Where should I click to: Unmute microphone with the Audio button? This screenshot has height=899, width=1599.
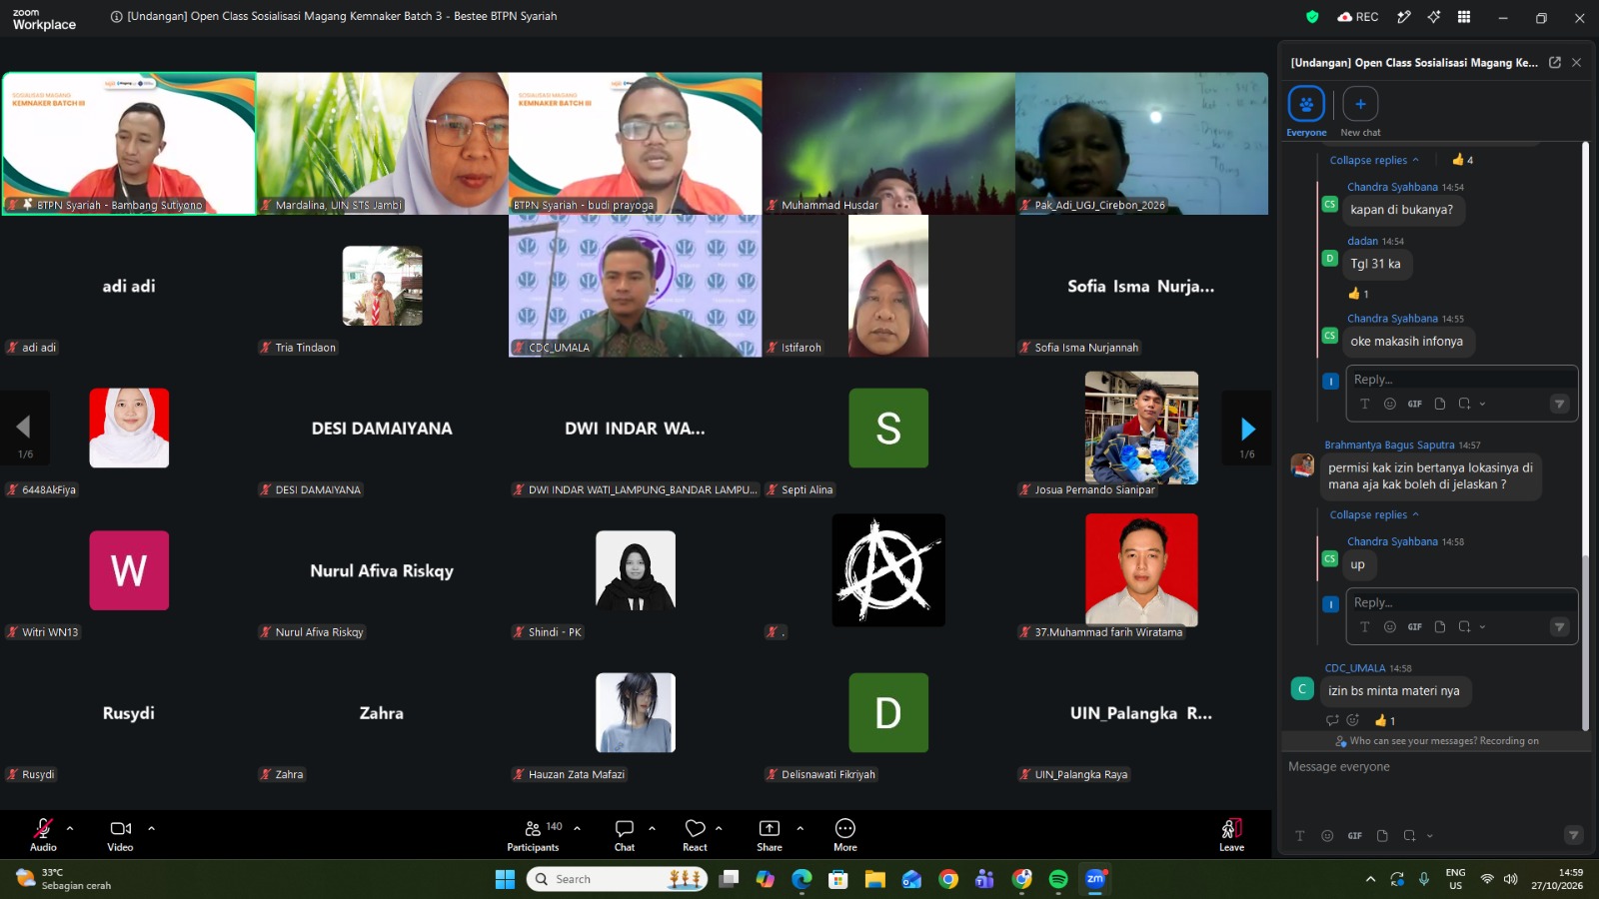43,835
